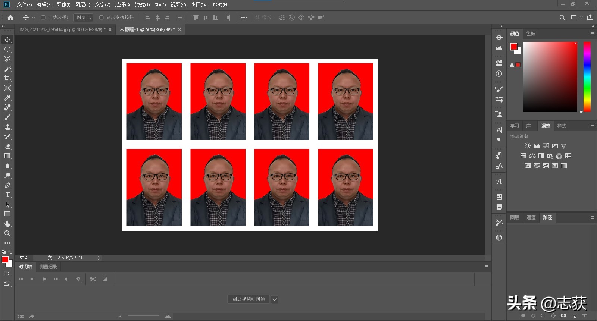Enable the 自动选择 checkbox
597x321 pixels.
pyautogui.click(x=43, y=18)
